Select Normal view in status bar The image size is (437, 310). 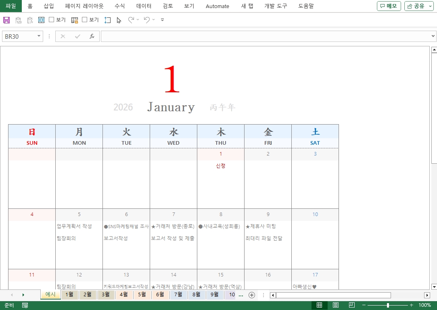coord(320,305)
